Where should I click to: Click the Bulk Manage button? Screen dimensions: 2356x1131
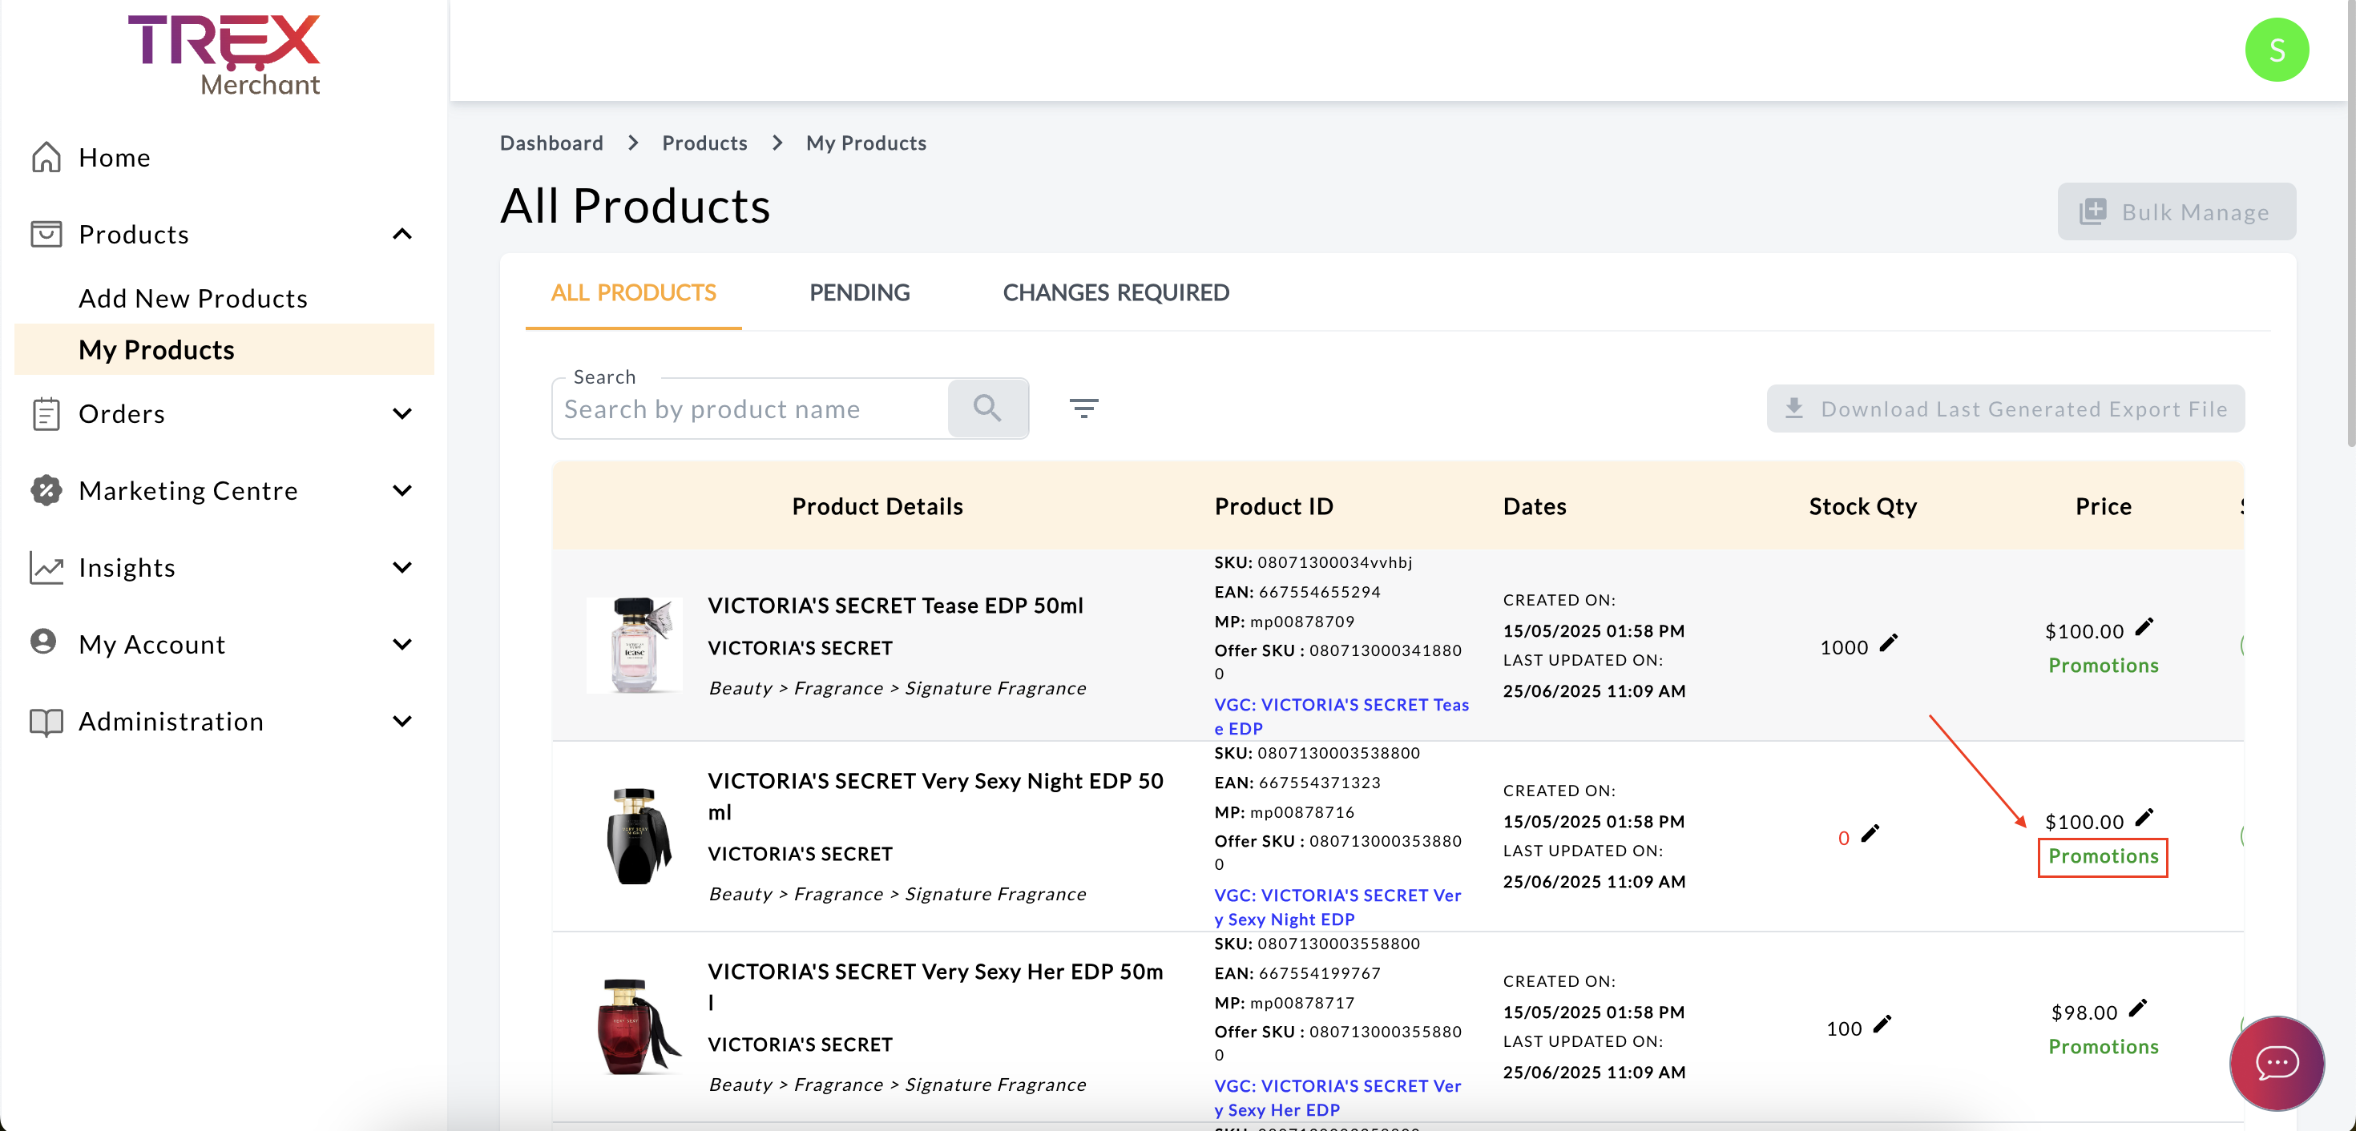click(2176, 212)
